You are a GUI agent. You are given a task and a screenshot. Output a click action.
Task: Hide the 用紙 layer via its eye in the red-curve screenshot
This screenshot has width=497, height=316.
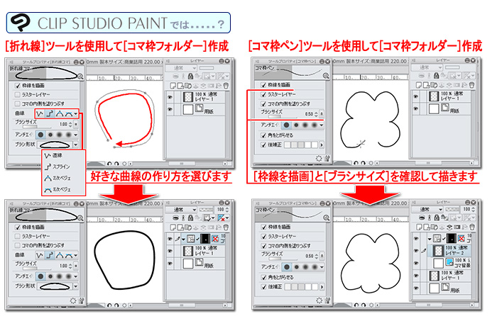(170, 109)
